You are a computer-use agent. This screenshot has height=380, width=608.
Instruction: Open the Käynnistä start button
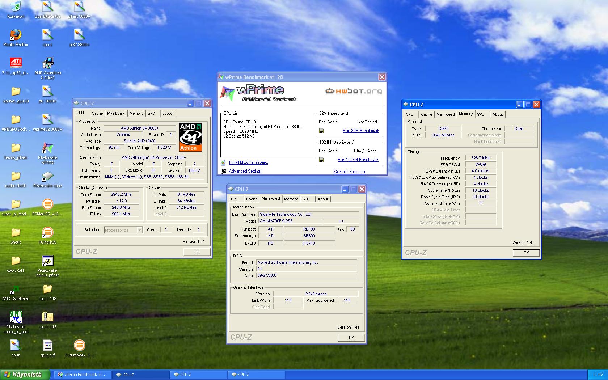[25, 375]
